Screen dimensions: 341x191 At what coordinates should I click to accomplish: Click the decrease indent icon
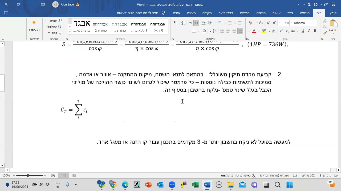point(209,23)
